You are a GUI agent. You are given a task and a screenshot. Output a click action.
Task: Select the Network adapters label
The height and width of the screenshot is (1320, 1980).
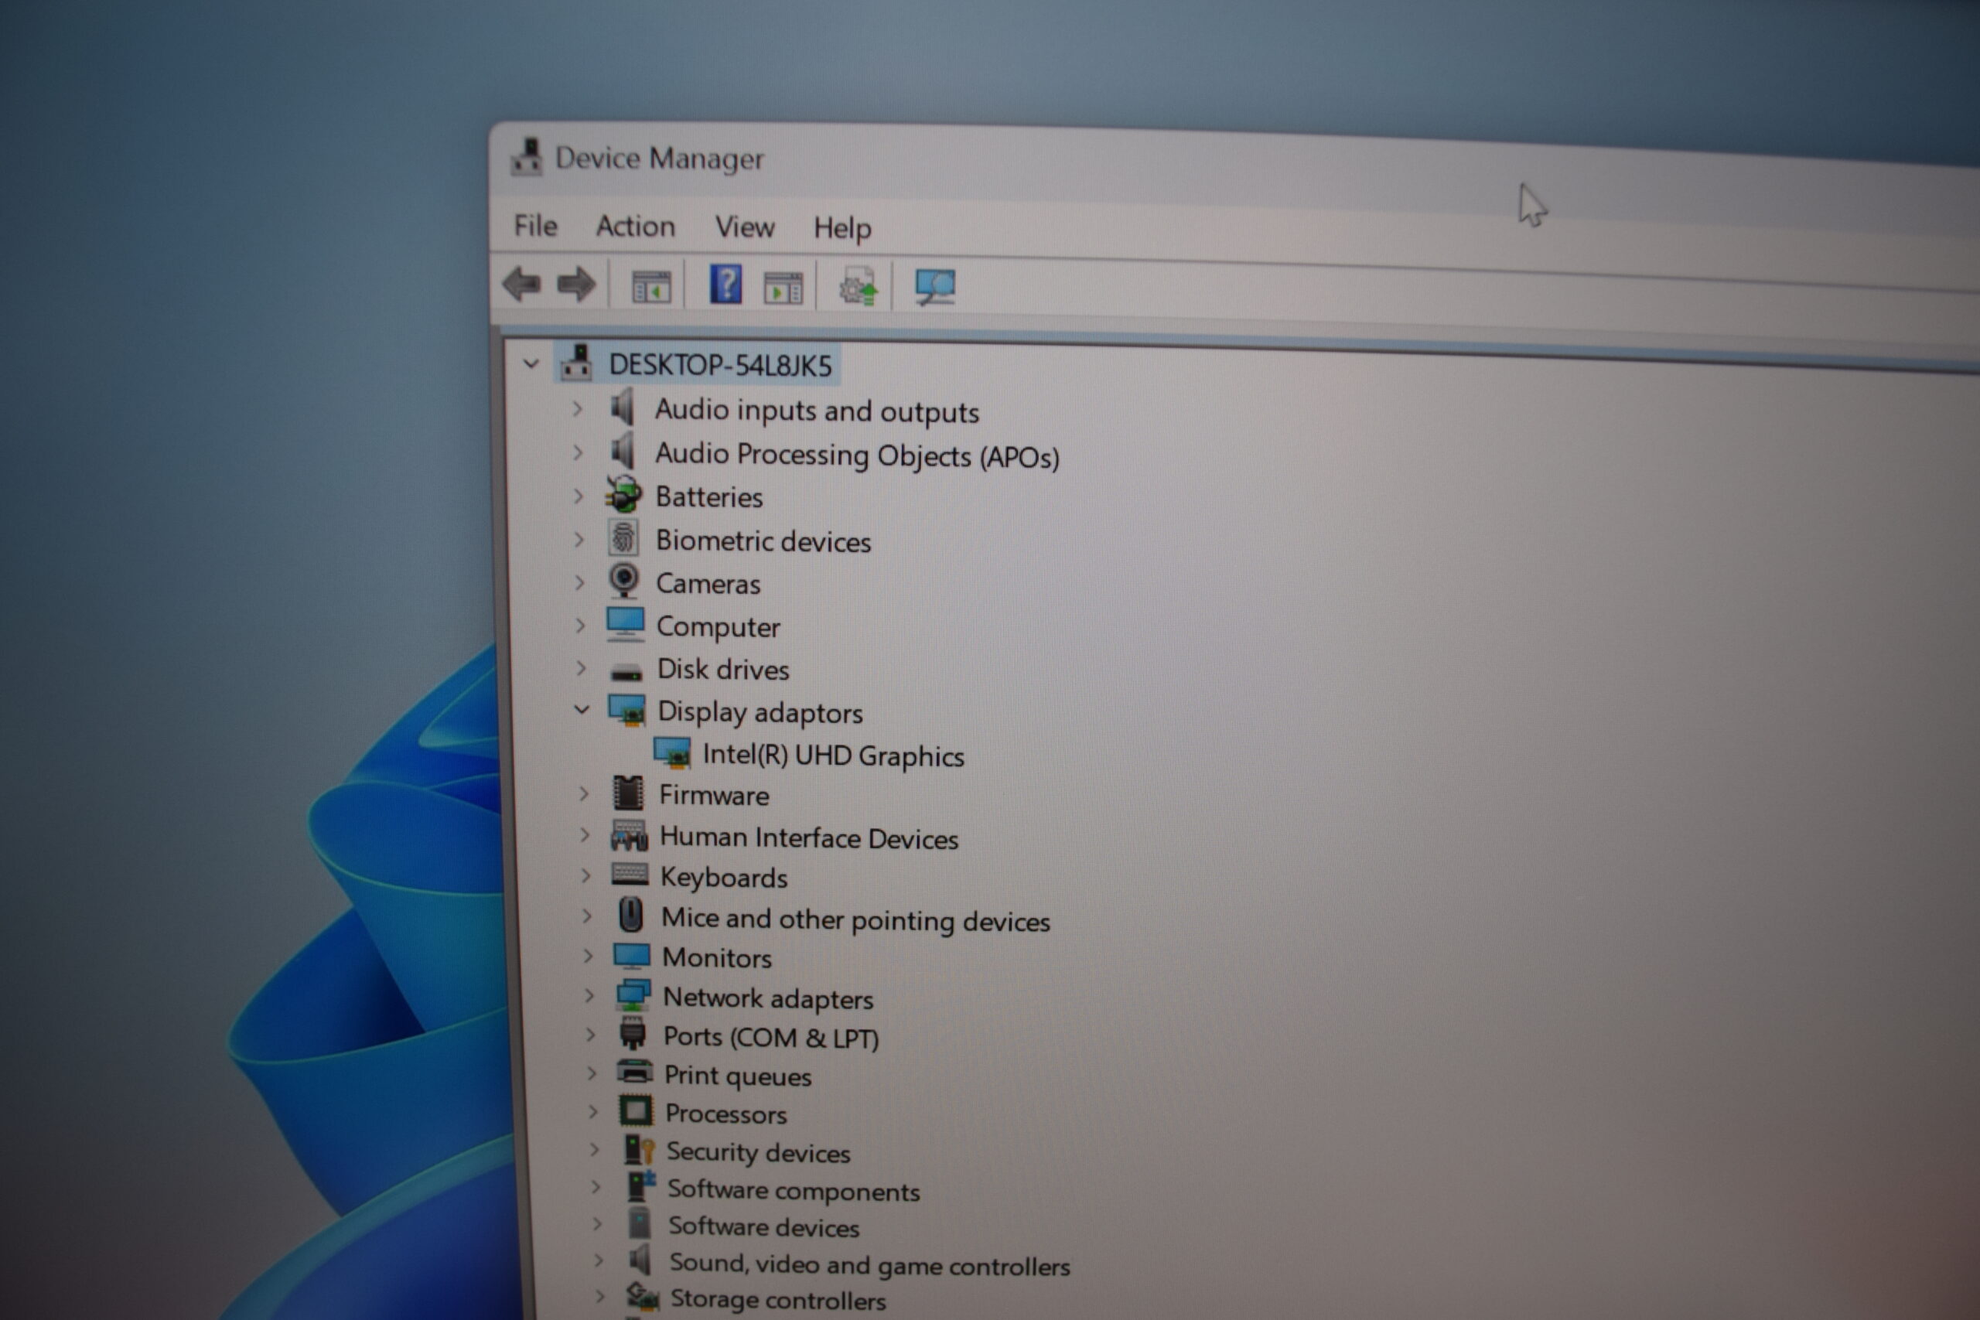[x=768, y=998]
